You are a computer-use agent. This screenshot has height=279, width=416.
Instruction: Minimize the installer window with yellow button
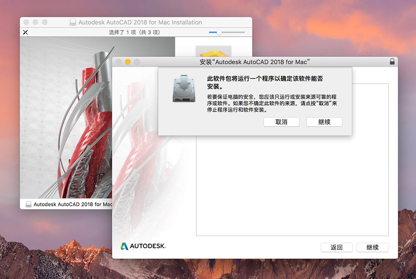(x=128, y=62)
